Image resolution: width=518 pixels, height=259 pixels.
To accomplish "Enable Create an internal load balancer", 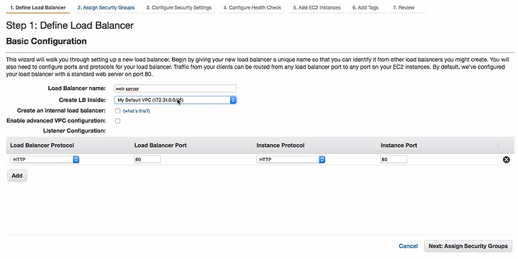I will pos(117,111).
